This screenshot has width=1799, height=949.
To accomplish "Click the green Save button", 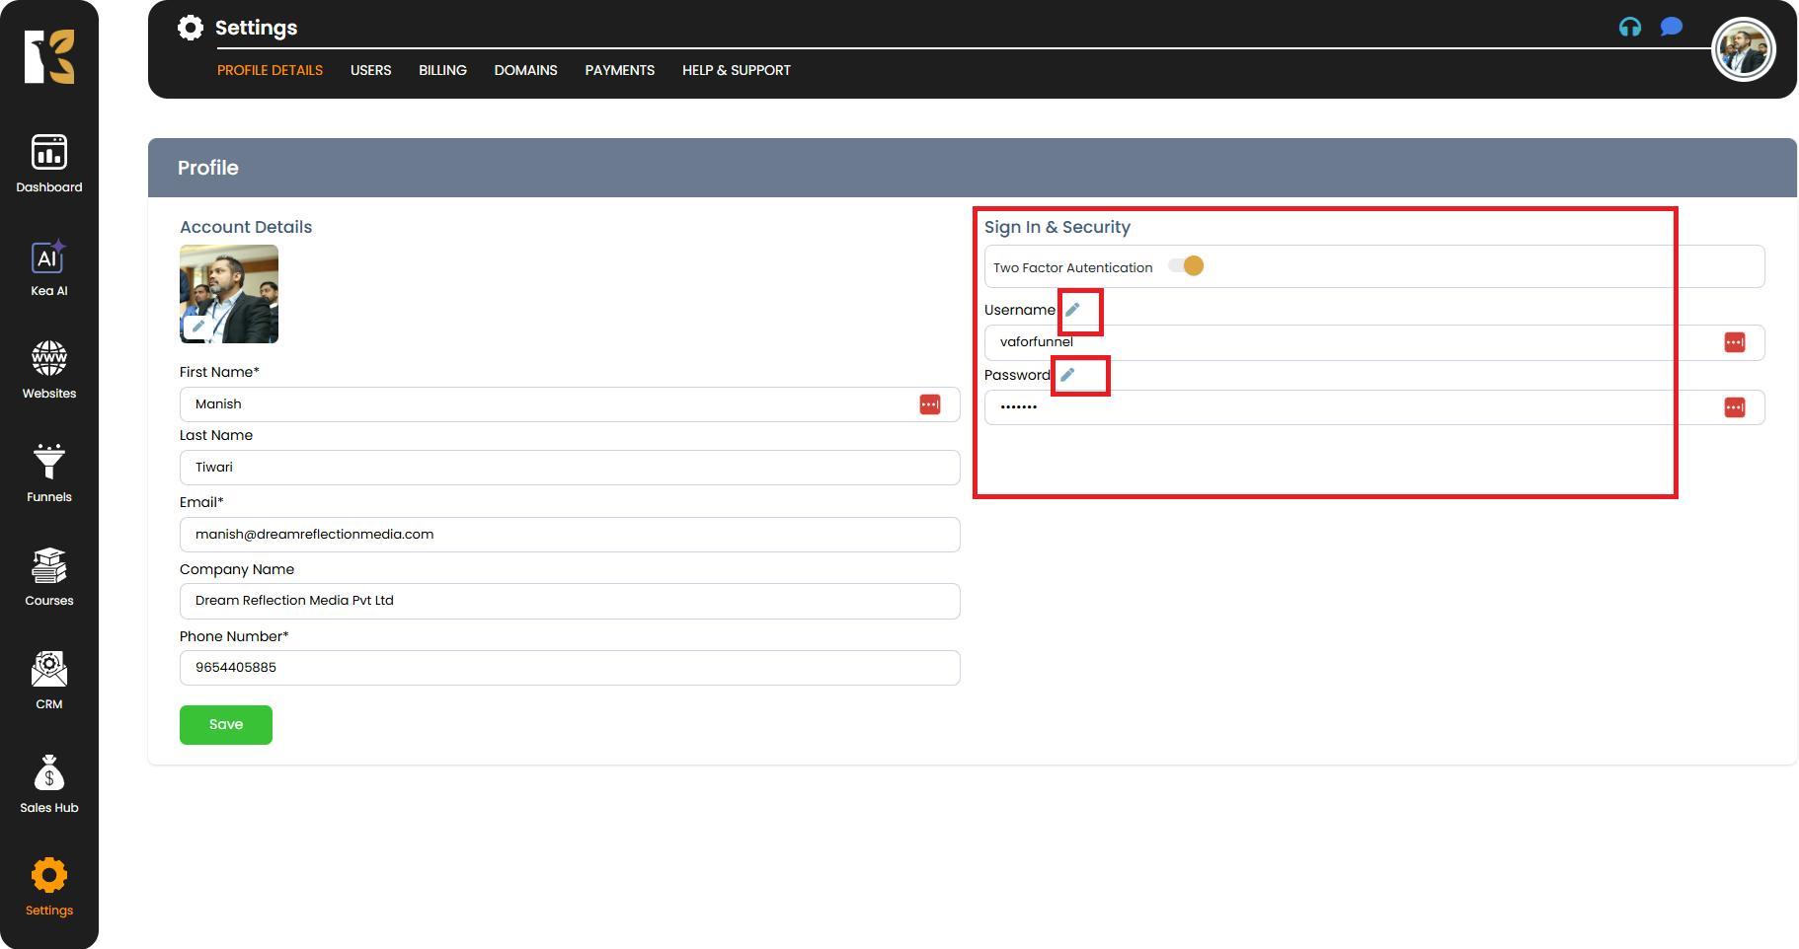I will pos(225,725).
